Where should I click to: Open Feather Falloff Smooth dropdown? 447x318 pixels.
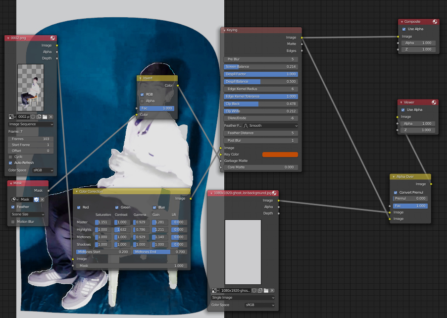tap(270, 126)
